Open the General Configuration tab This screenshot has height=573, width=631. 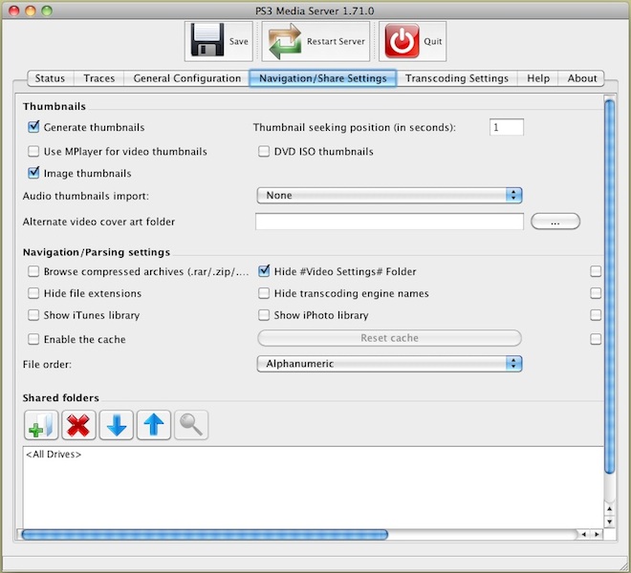click(x=186, y=78)
